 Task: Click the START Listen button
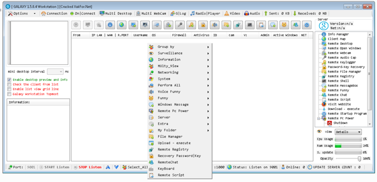pos(54,167)
